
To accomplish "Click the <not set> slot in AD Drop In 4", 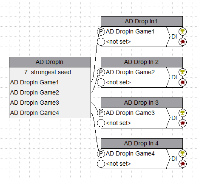I will [118, 164].
